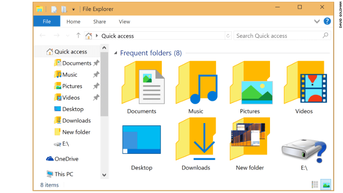The image size is (343, 193).
Task: Open This PC in the navigation pane
Action: (x=60, y=174)
